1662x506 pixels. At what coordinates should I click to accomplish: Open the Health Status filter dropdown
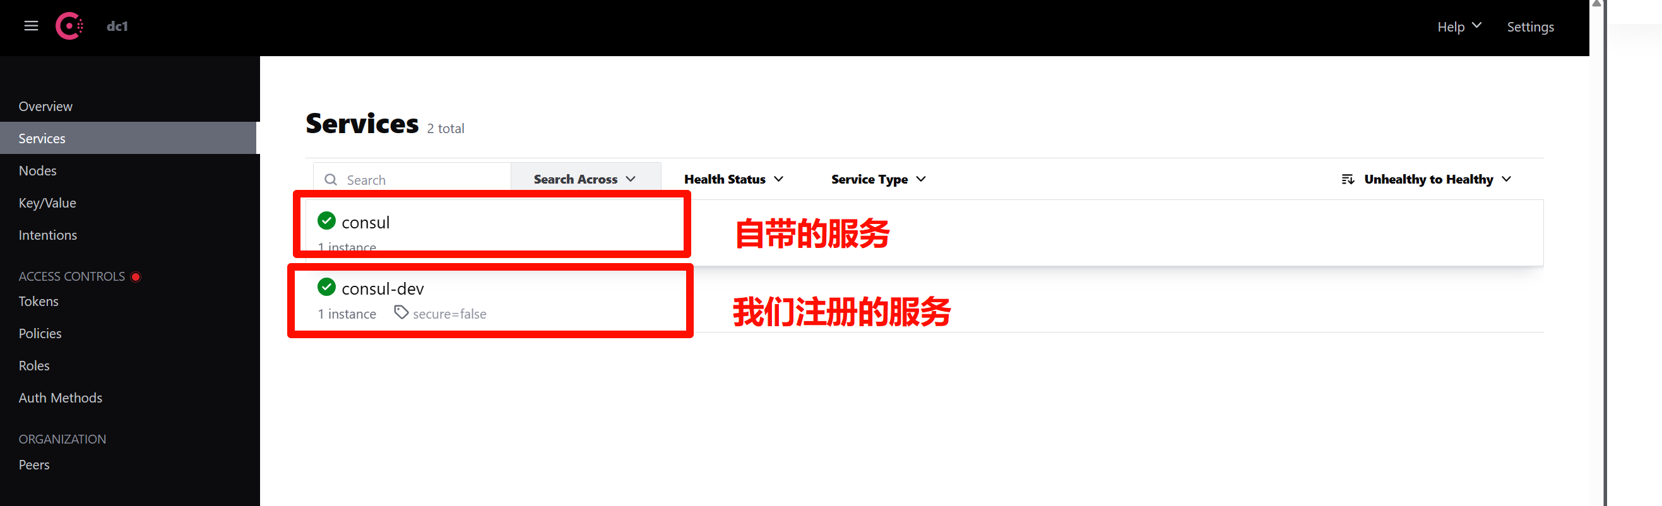[733, 179]
